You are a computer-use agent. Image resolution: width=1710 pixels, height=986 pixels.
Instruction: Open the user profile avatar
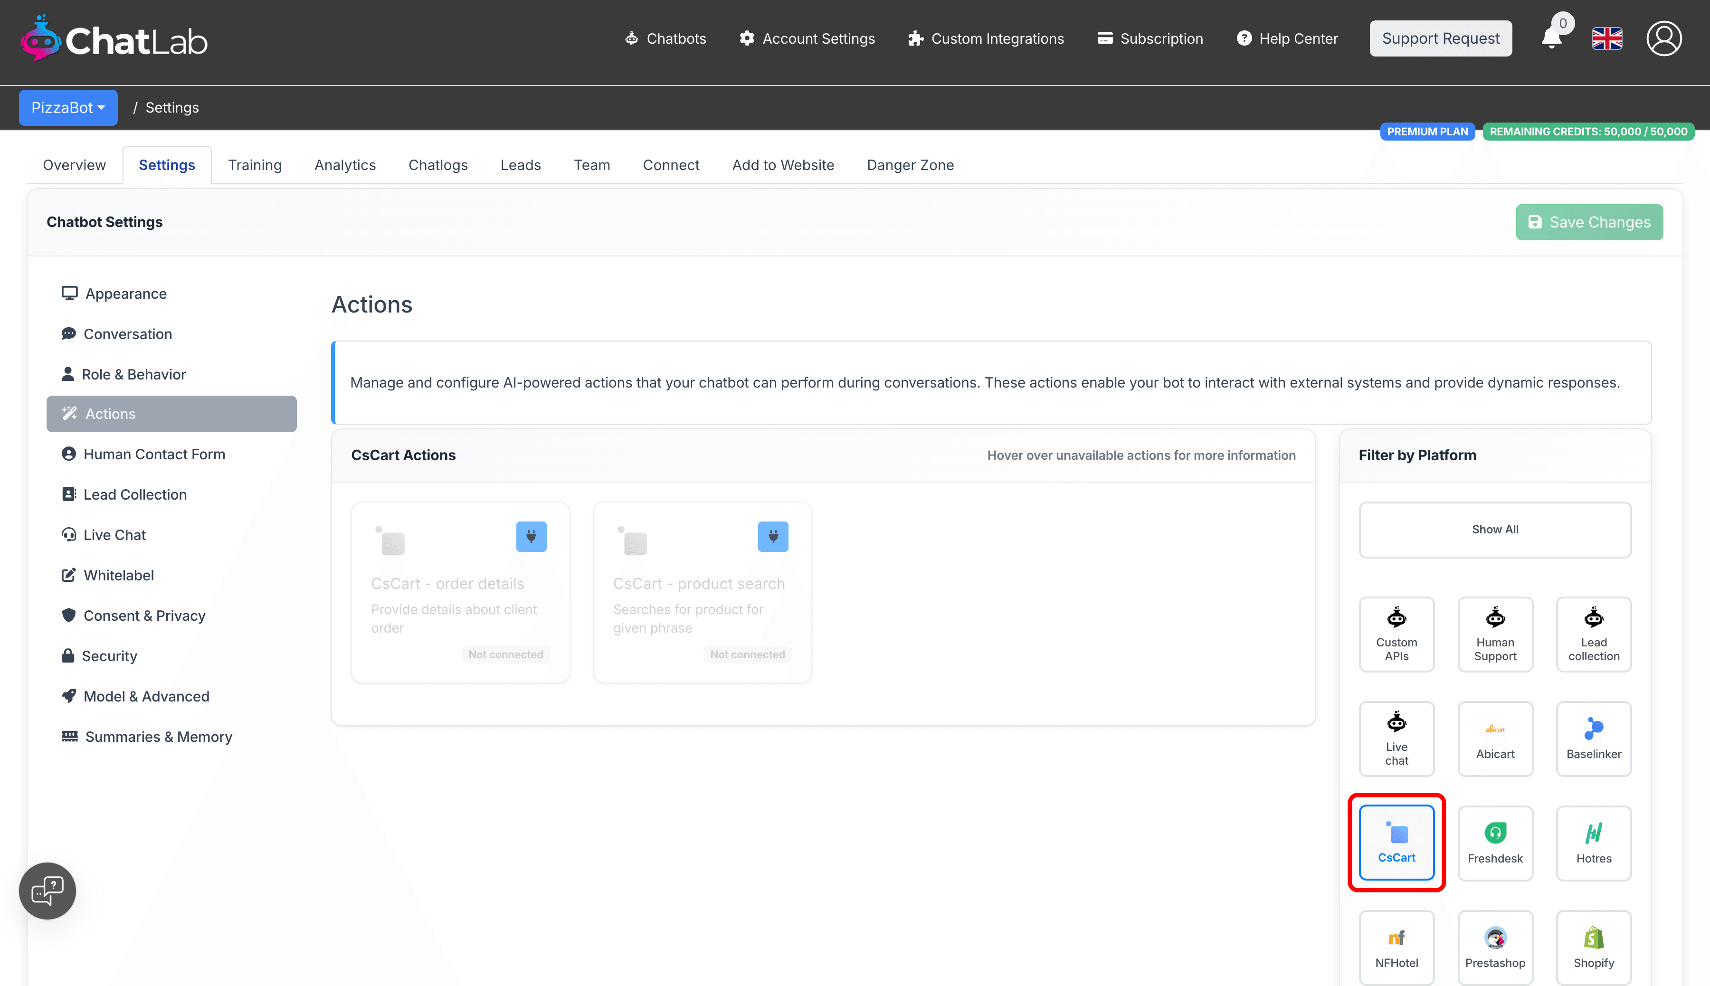click(1663, 38)
